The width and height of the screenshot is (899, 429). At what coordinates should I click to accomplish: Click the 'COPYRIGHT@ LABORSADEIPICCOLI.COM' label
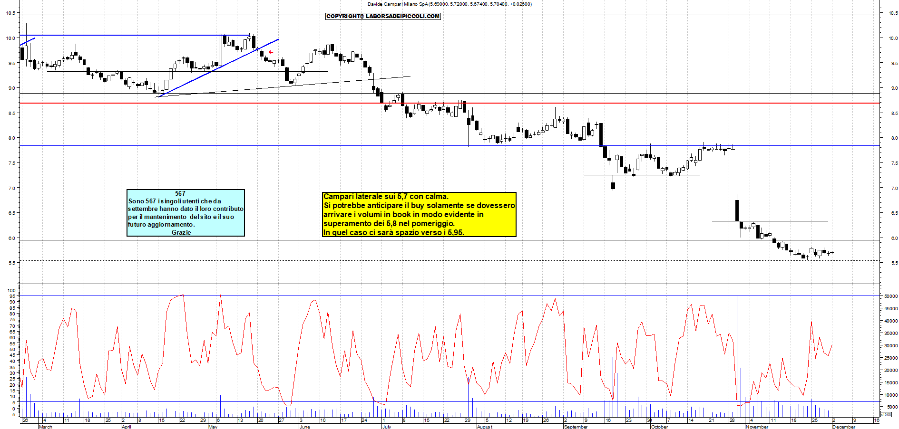383,16
